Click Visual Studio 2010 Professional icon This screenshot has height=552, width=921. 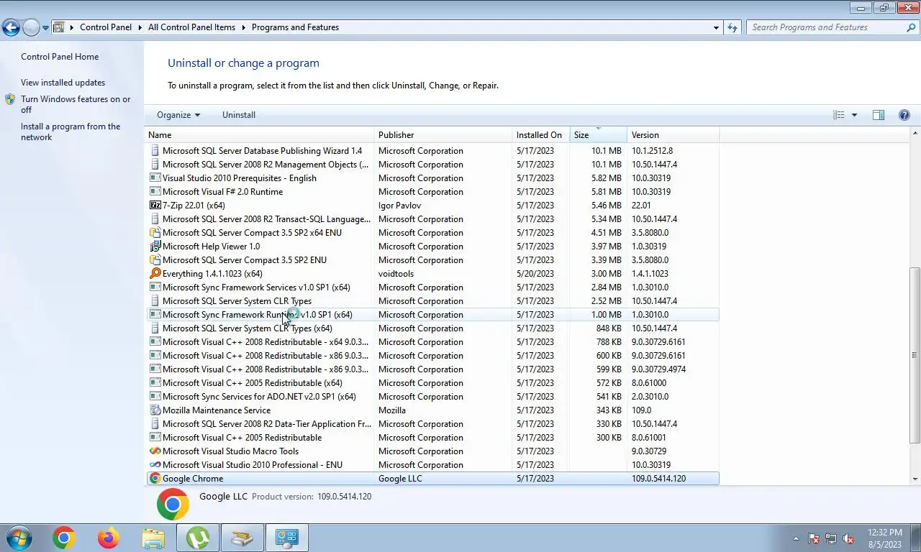tap(155, 465)
